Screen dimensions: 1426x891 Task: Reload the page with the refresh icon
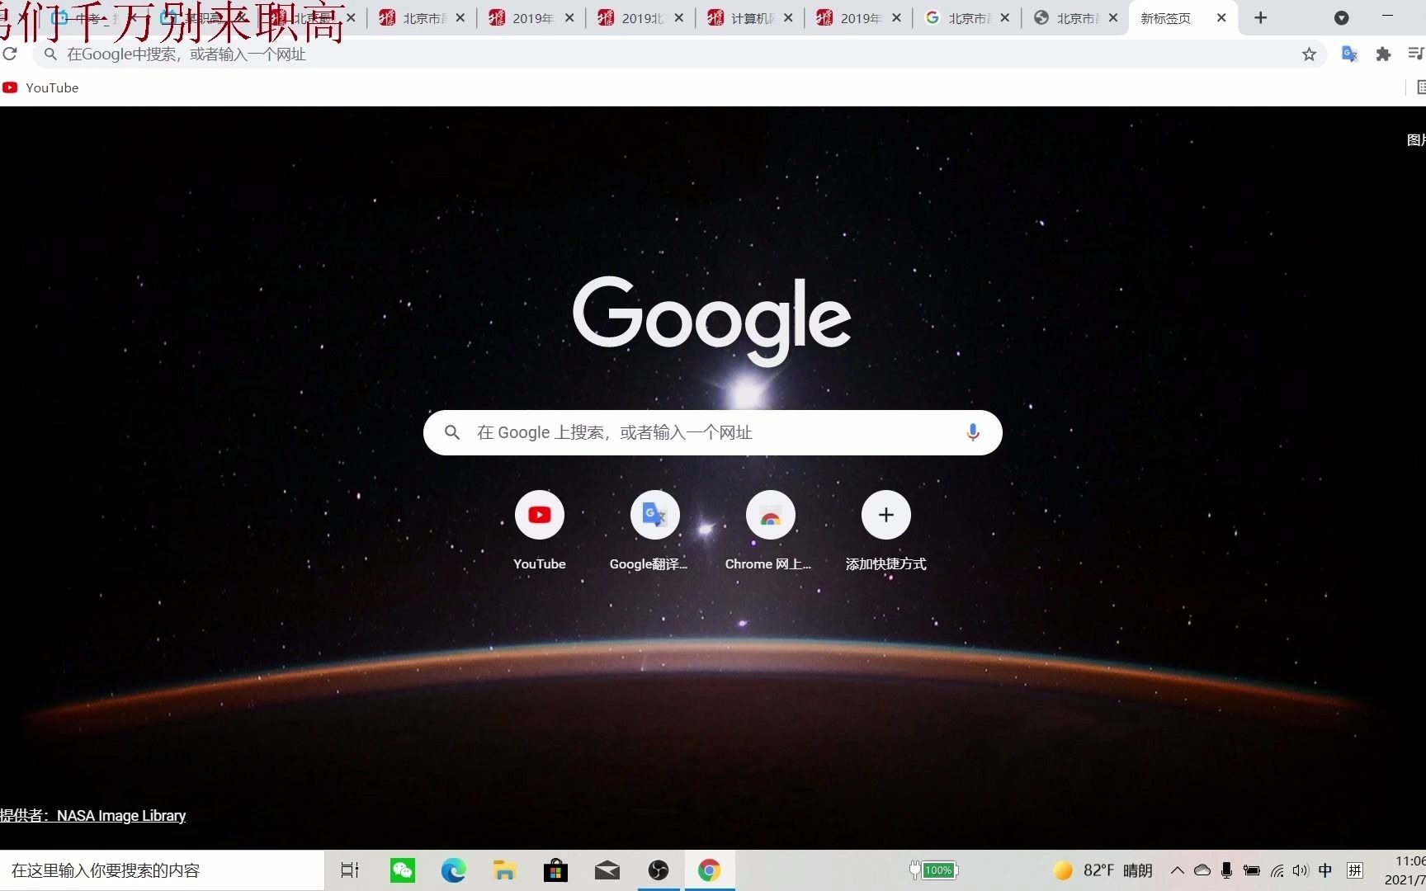pos(10,54)
